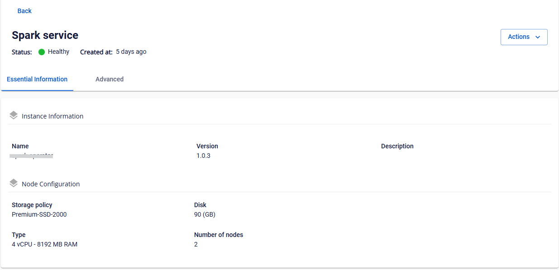Click the 90 (GB) disk value
The width and height of the screenshot is (559, 270).
click(x=205, y=214)
